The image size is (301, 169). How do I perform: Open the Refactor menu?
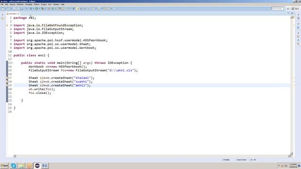tap(20, 4)
